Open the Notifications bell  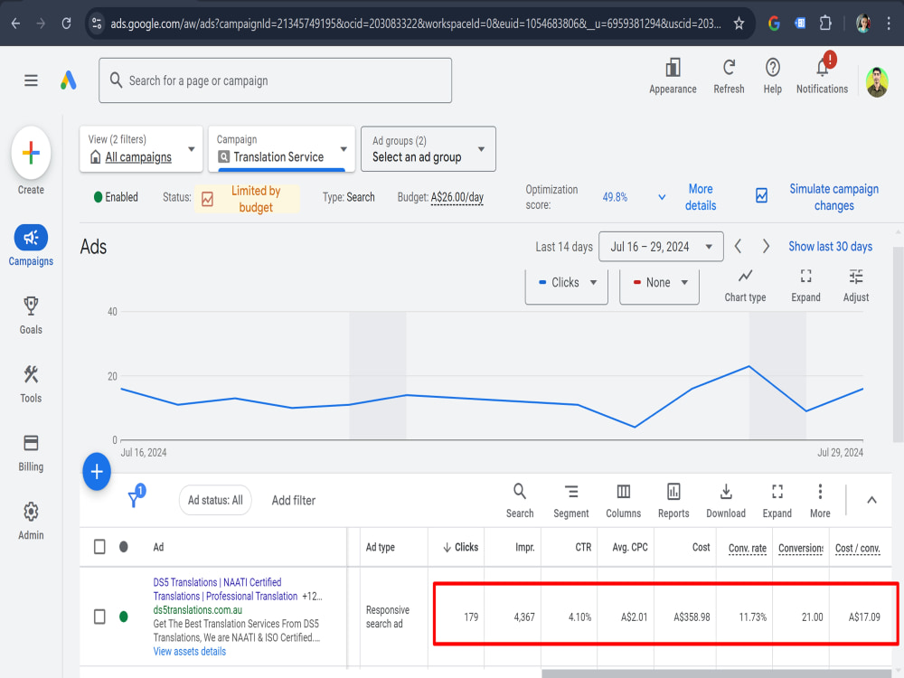(822, 68)
